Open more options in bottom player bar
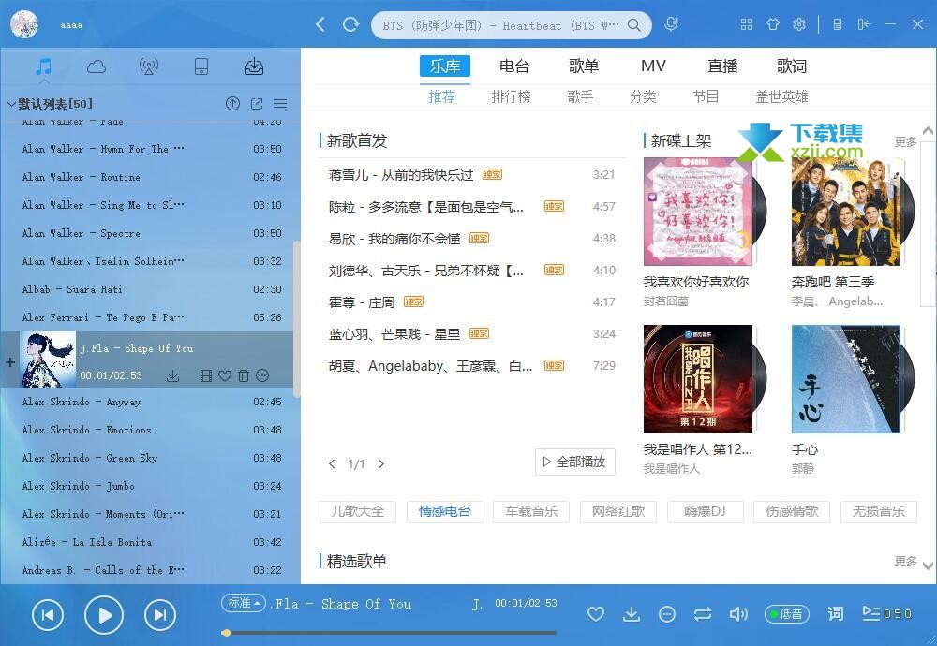 click(667, 614)
